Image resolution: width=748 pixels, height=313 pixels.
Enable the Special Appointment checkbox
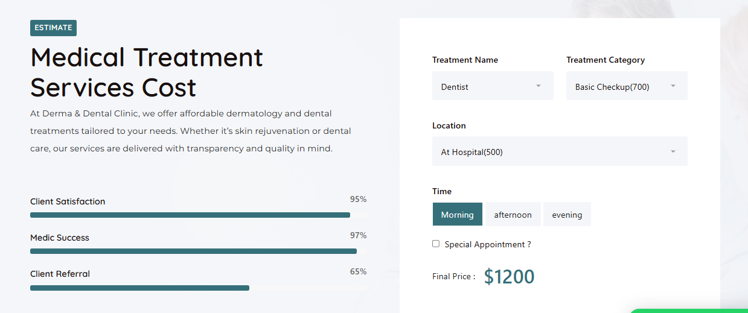(436, 244)
